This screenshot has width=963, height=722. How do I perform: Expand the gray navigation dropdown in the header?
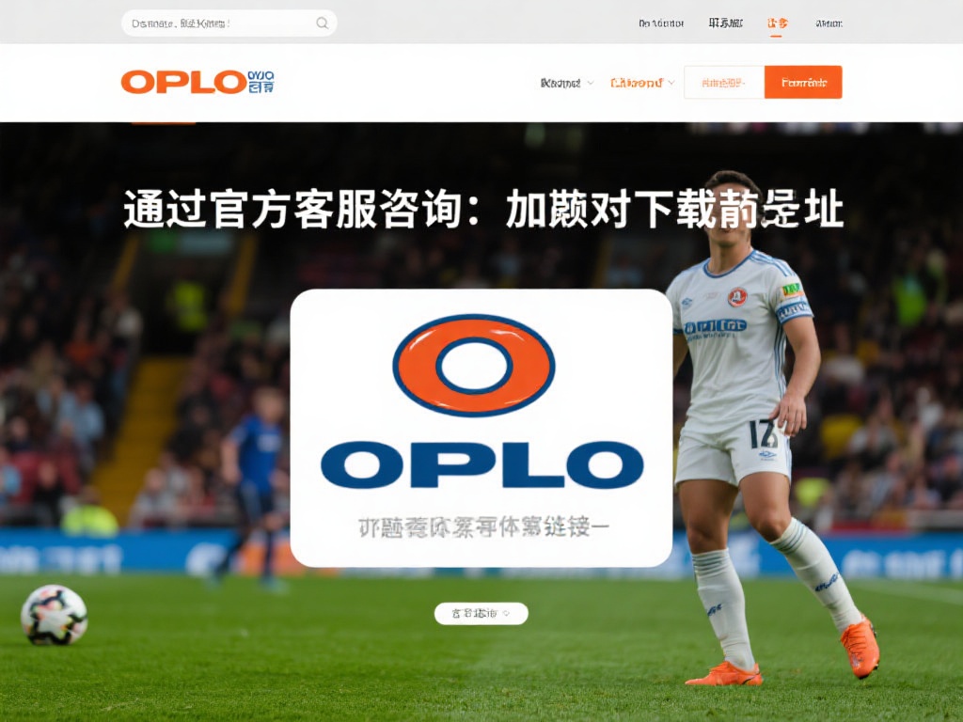pos(566,83)
